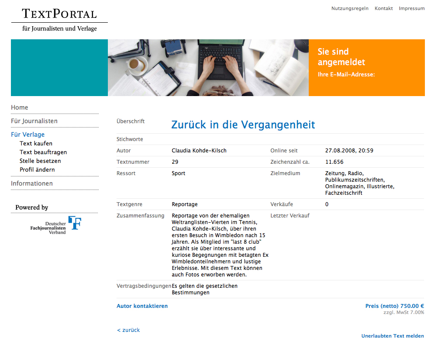Select Für Verlage in the sidebar
This screenshot has height=352, width=438.
(x=28, y=135)
